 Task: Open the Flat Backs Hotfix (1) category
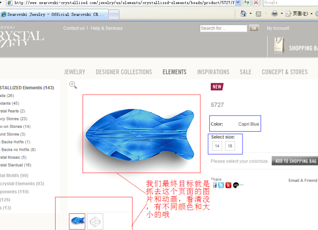click(15, 142)
